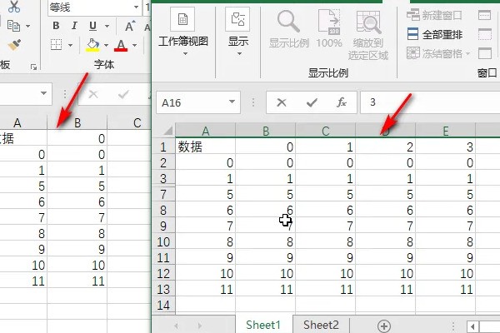Click the formula bar enter checkmark
The height and width of the screenshot is (333, 500).
tap(312, 102)
